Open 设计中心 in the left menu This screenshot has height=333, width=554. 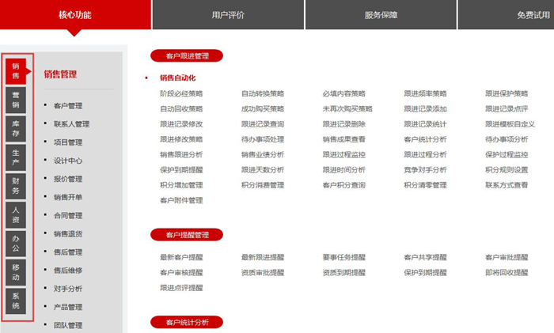point(68,161)
